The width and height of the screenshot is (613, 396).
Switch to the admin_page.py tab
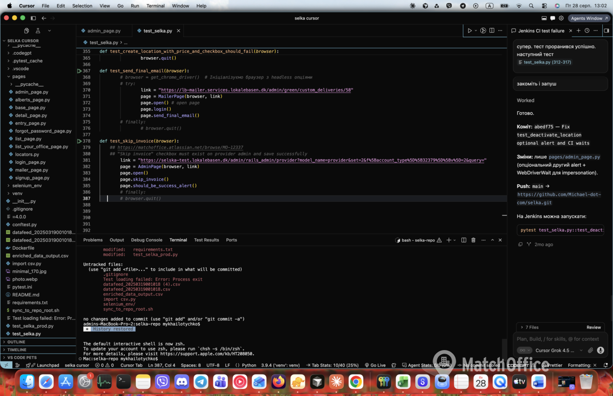click(104, 31)
